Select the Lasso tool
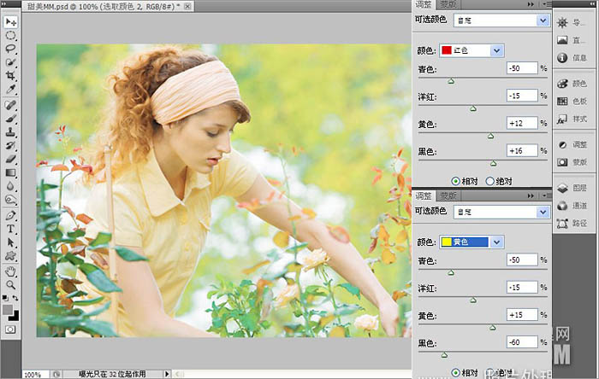599x379 pixels. [10, 49]
